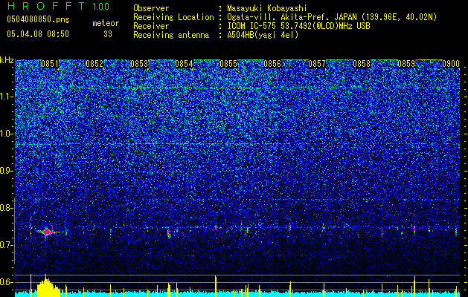Click the 1.1 kHz axis label
The image size is (468, 297).
[x=7, y=97]
